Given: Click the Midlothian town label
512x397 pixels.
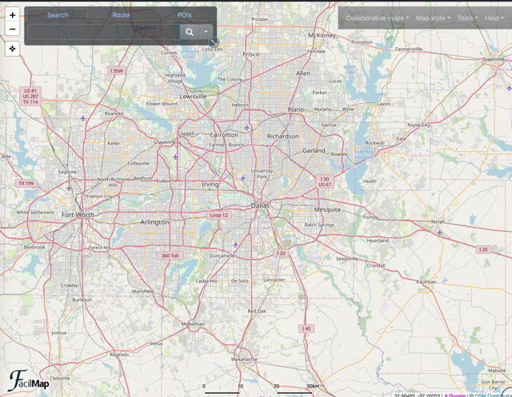Looking at the screenshot, I should pyautogui.click(x=193, y=324).
